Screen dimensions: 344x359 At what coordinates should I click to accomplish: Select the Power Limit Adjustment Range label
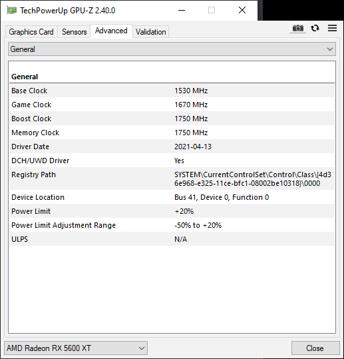[64, 225]
